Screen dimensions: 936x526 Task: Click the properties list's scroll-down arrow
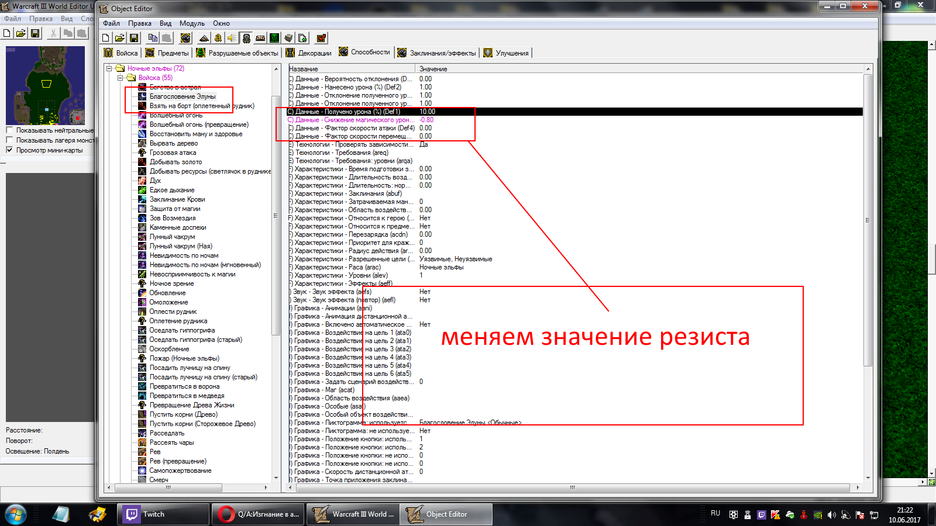point(868,478)
